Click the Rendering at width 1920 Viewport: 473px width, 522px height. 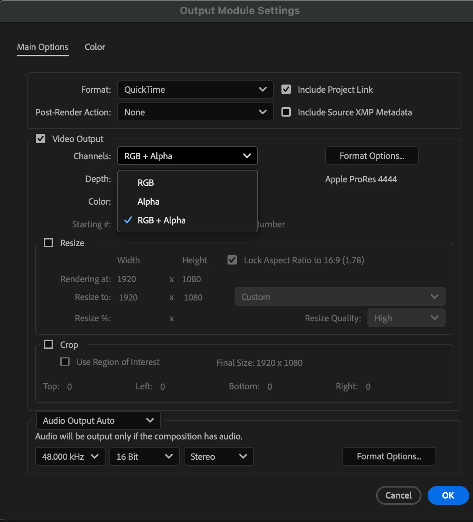(x=127, y=279)
